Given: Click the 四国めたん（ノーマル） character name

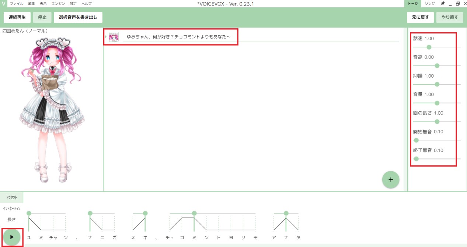Looking at the screenshot, I should pos(25,31).
